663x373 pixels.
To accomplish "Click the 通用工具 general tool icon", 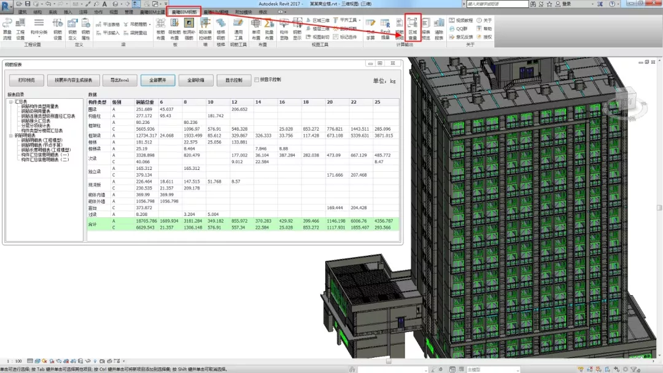I will click(239, 28).
